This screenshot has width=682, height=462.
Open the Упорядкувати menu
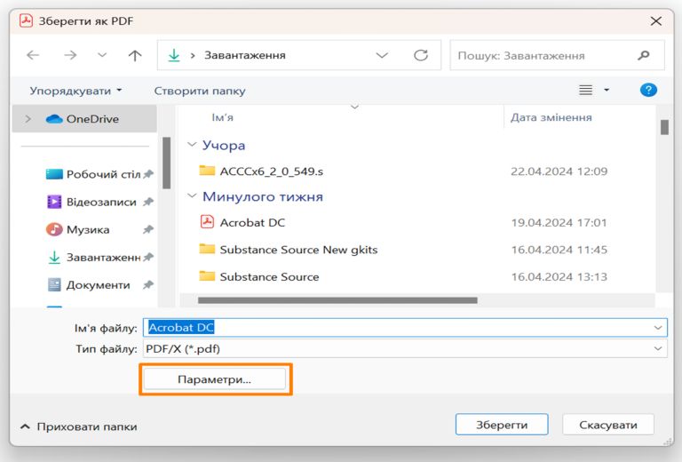click(x=75, y=91)
